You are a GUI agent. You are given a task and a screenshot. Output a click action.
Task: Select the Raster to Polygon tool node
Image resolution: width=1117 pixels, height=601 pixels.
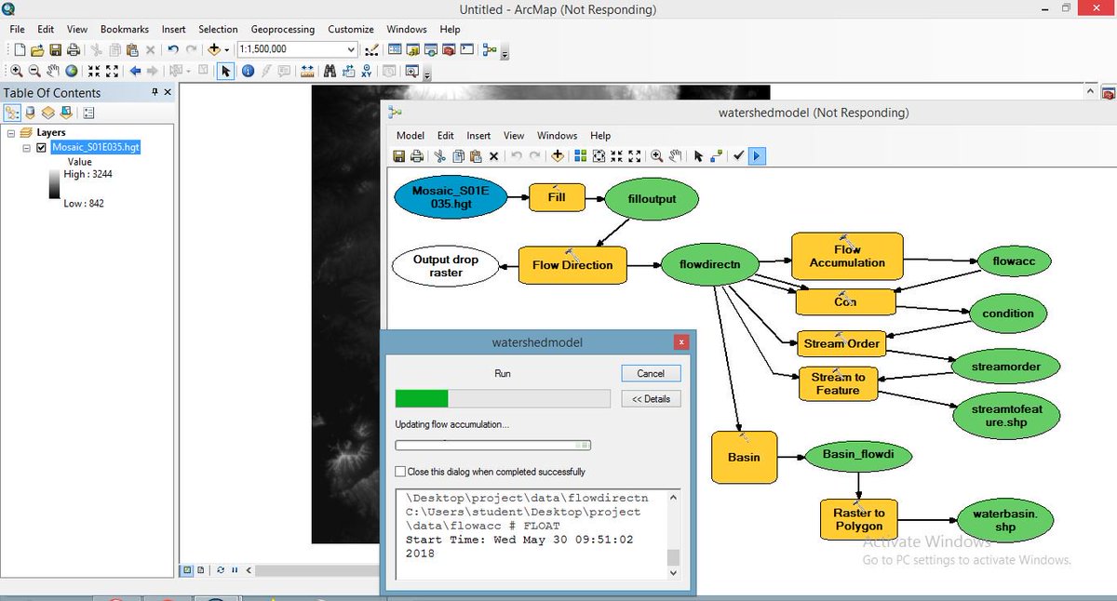(x=858, y=519)
